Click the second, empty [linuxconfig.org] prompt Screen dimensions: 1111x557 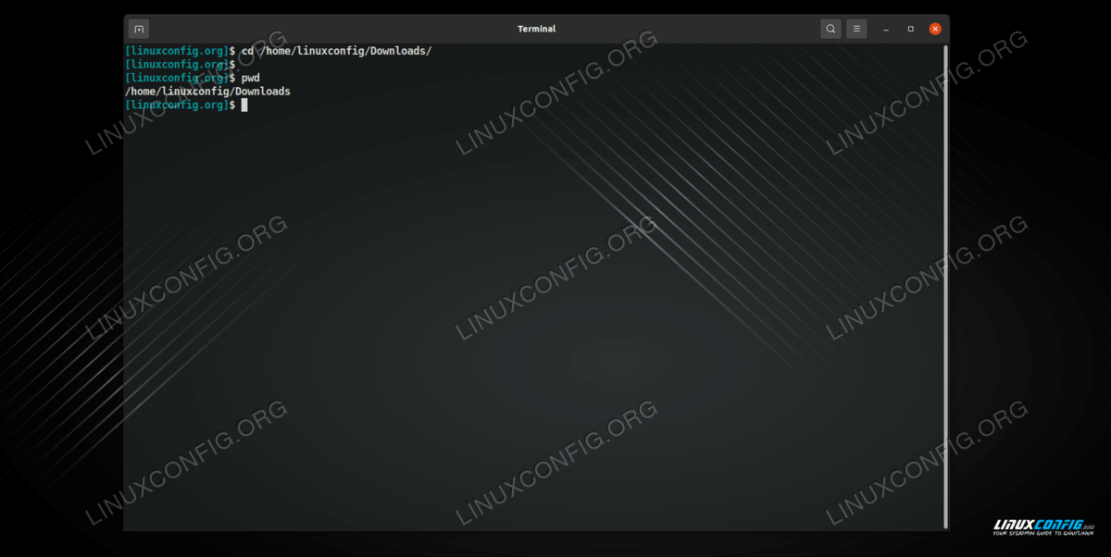point(176,65)
